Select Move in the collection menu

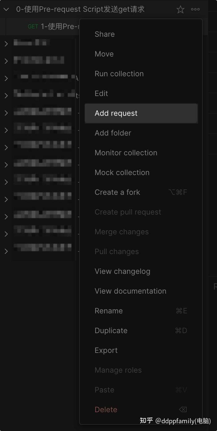104,54
